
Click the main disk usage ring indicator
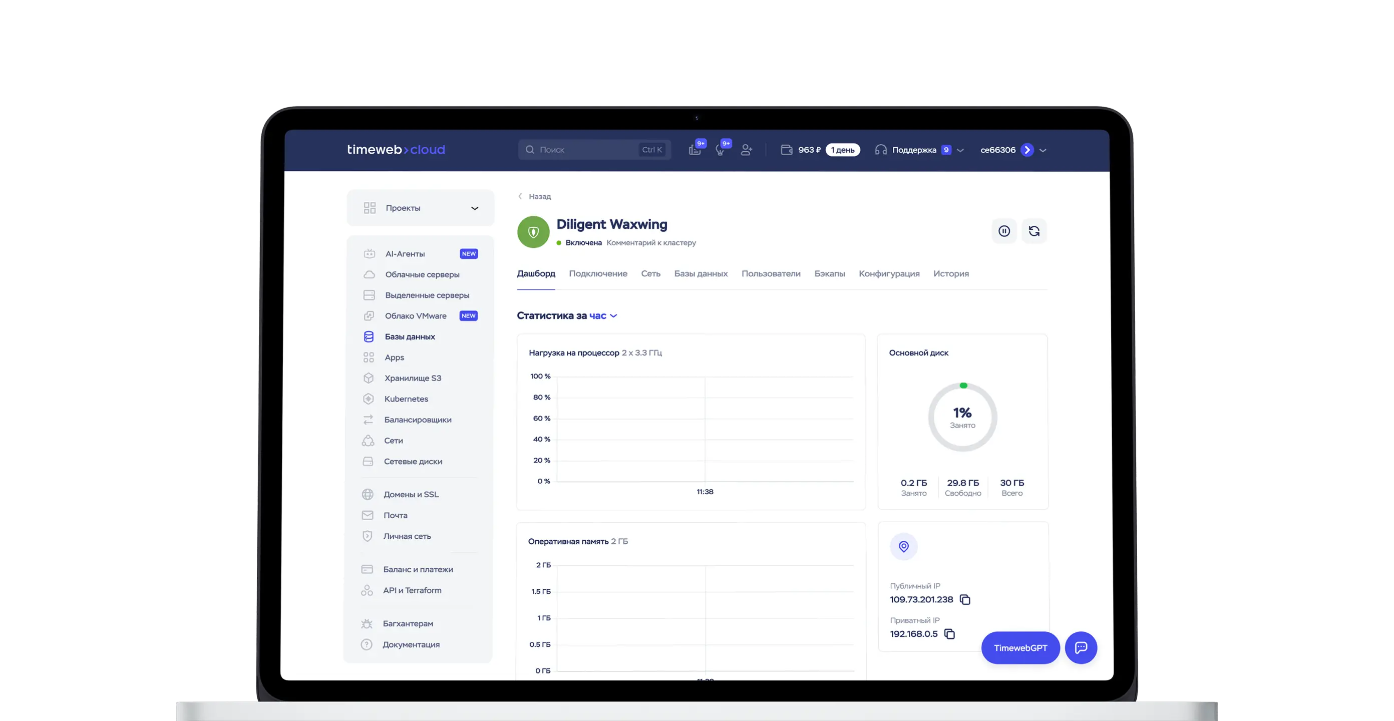pos(962,417)
